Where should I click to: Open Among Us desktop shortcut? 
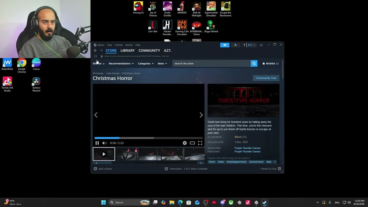(x=138, y=8)
